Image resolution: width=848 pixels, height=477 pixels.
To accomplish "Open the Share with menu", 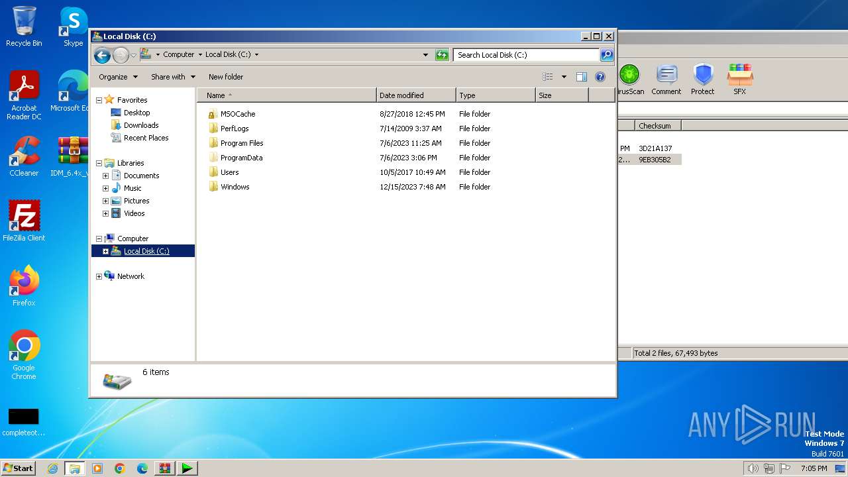I will (x=173, y=77).
